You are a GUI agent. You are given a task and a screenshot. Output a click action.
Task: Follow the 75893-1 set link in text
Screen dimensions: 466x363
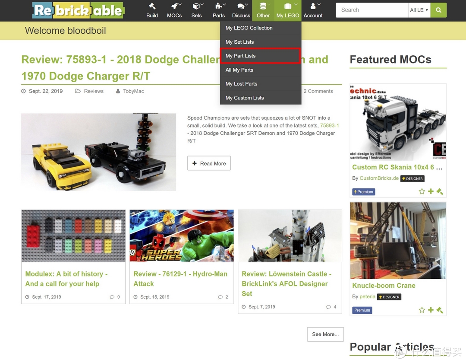click(330, 126)
